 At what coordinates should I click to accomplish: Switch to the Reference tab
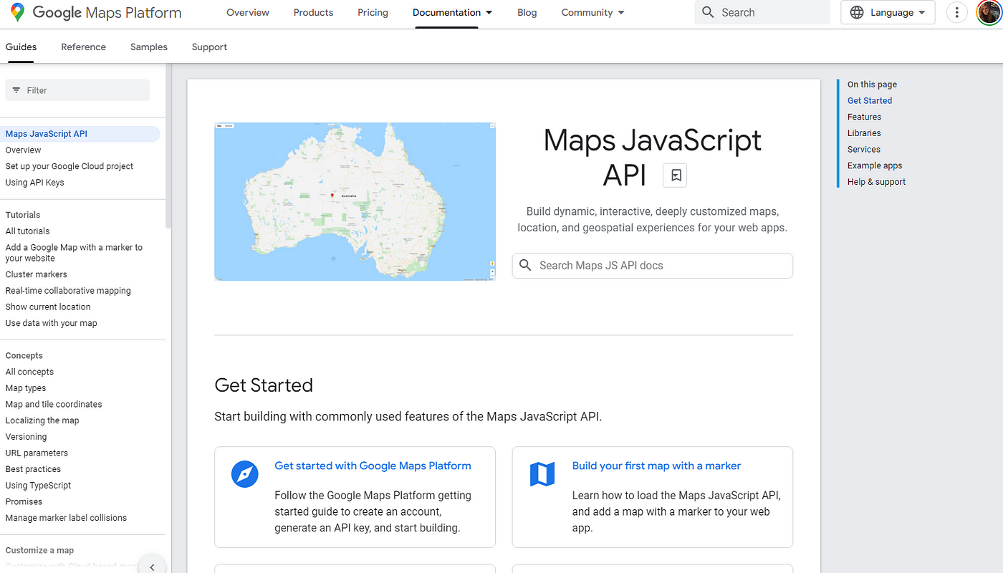pos(84,47)
